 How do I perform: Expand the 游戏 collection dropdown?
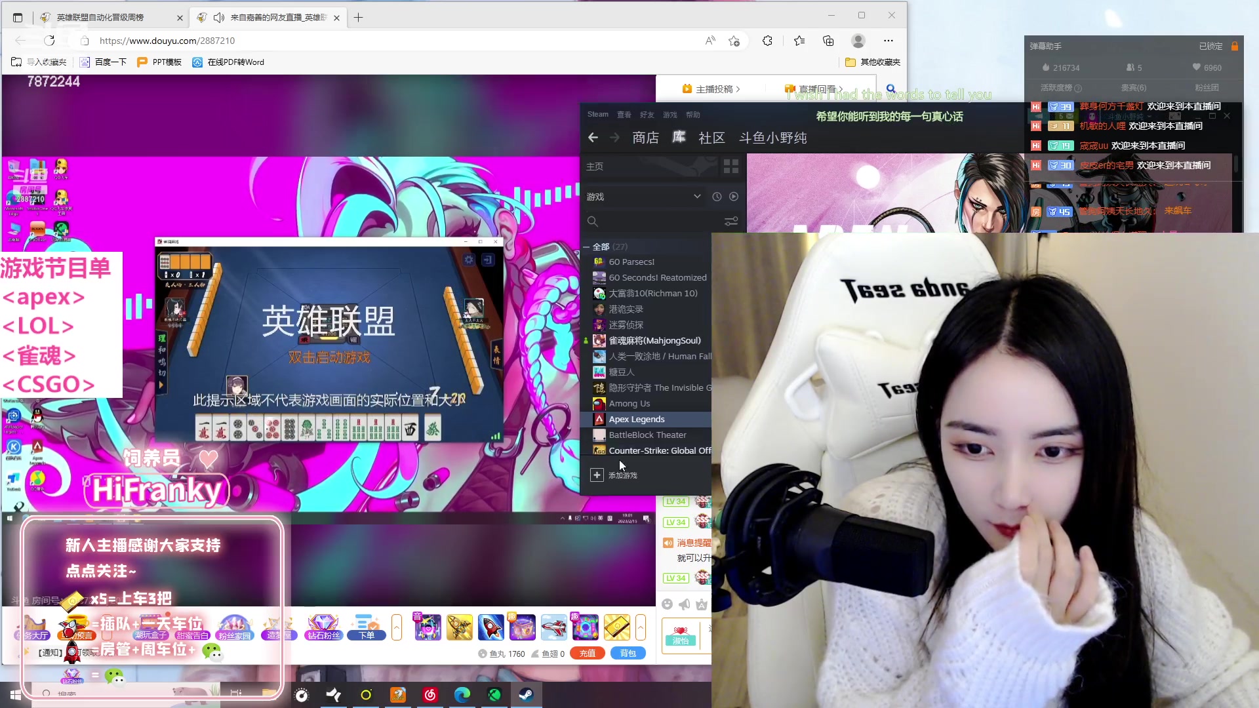pyautogui.click(x=697, y=197)
